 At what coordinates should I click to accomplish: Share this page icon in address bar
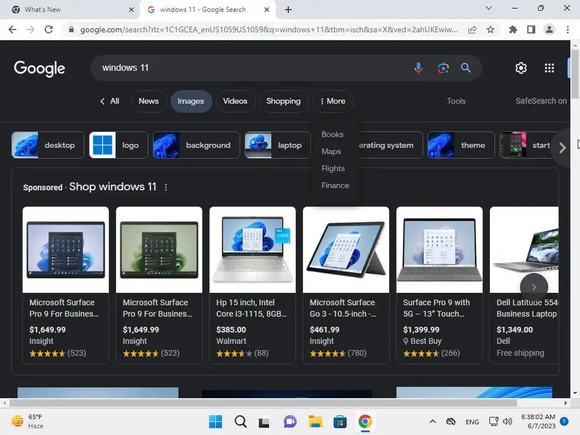pyautogui.click(x=472, y=29)
